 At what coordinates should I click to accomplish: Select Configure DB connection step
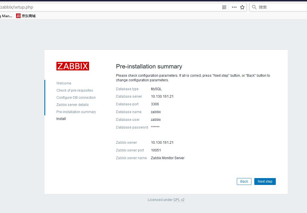coord(76,98)
